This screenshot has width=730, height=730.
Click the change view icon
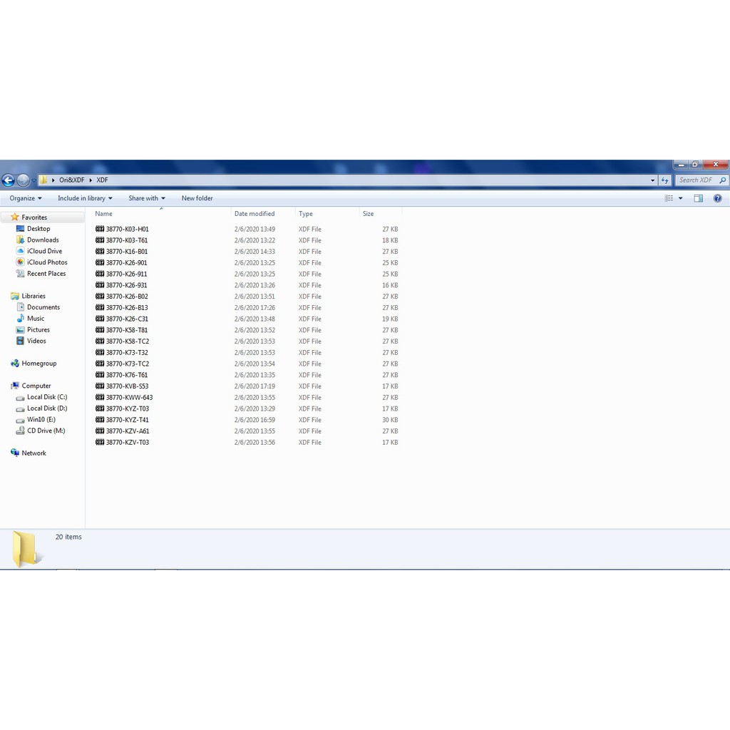click(669, 198)
